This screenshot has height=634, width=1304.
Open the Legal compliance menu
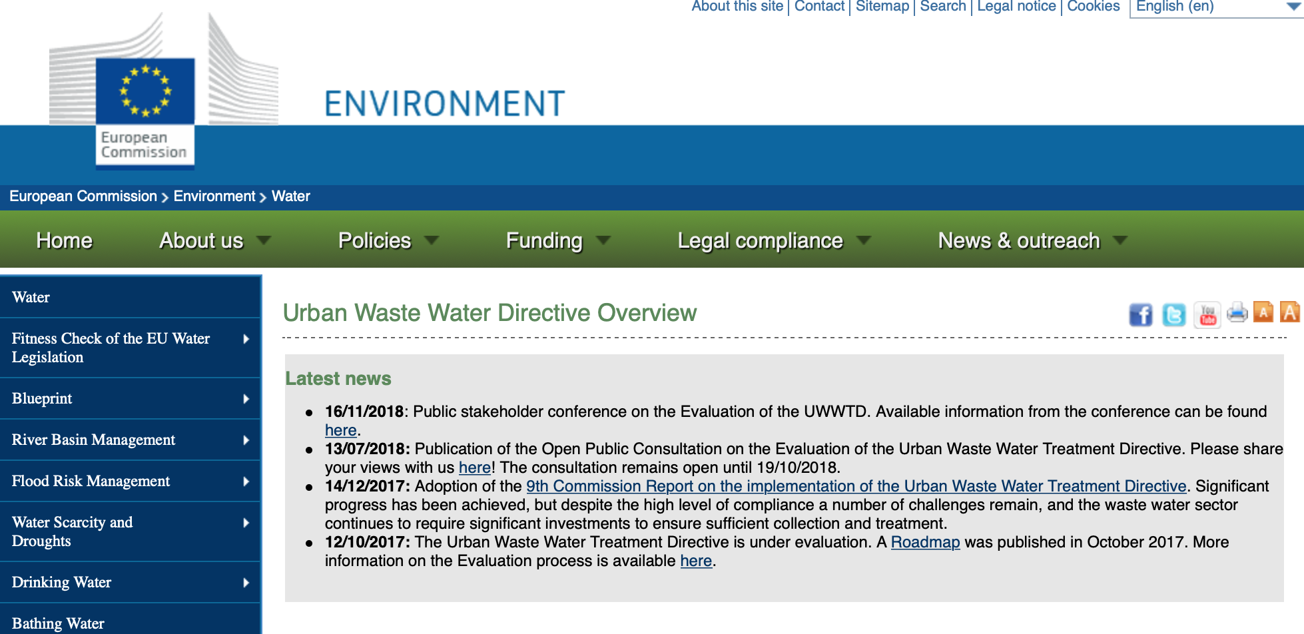click(x=760, y=240)
